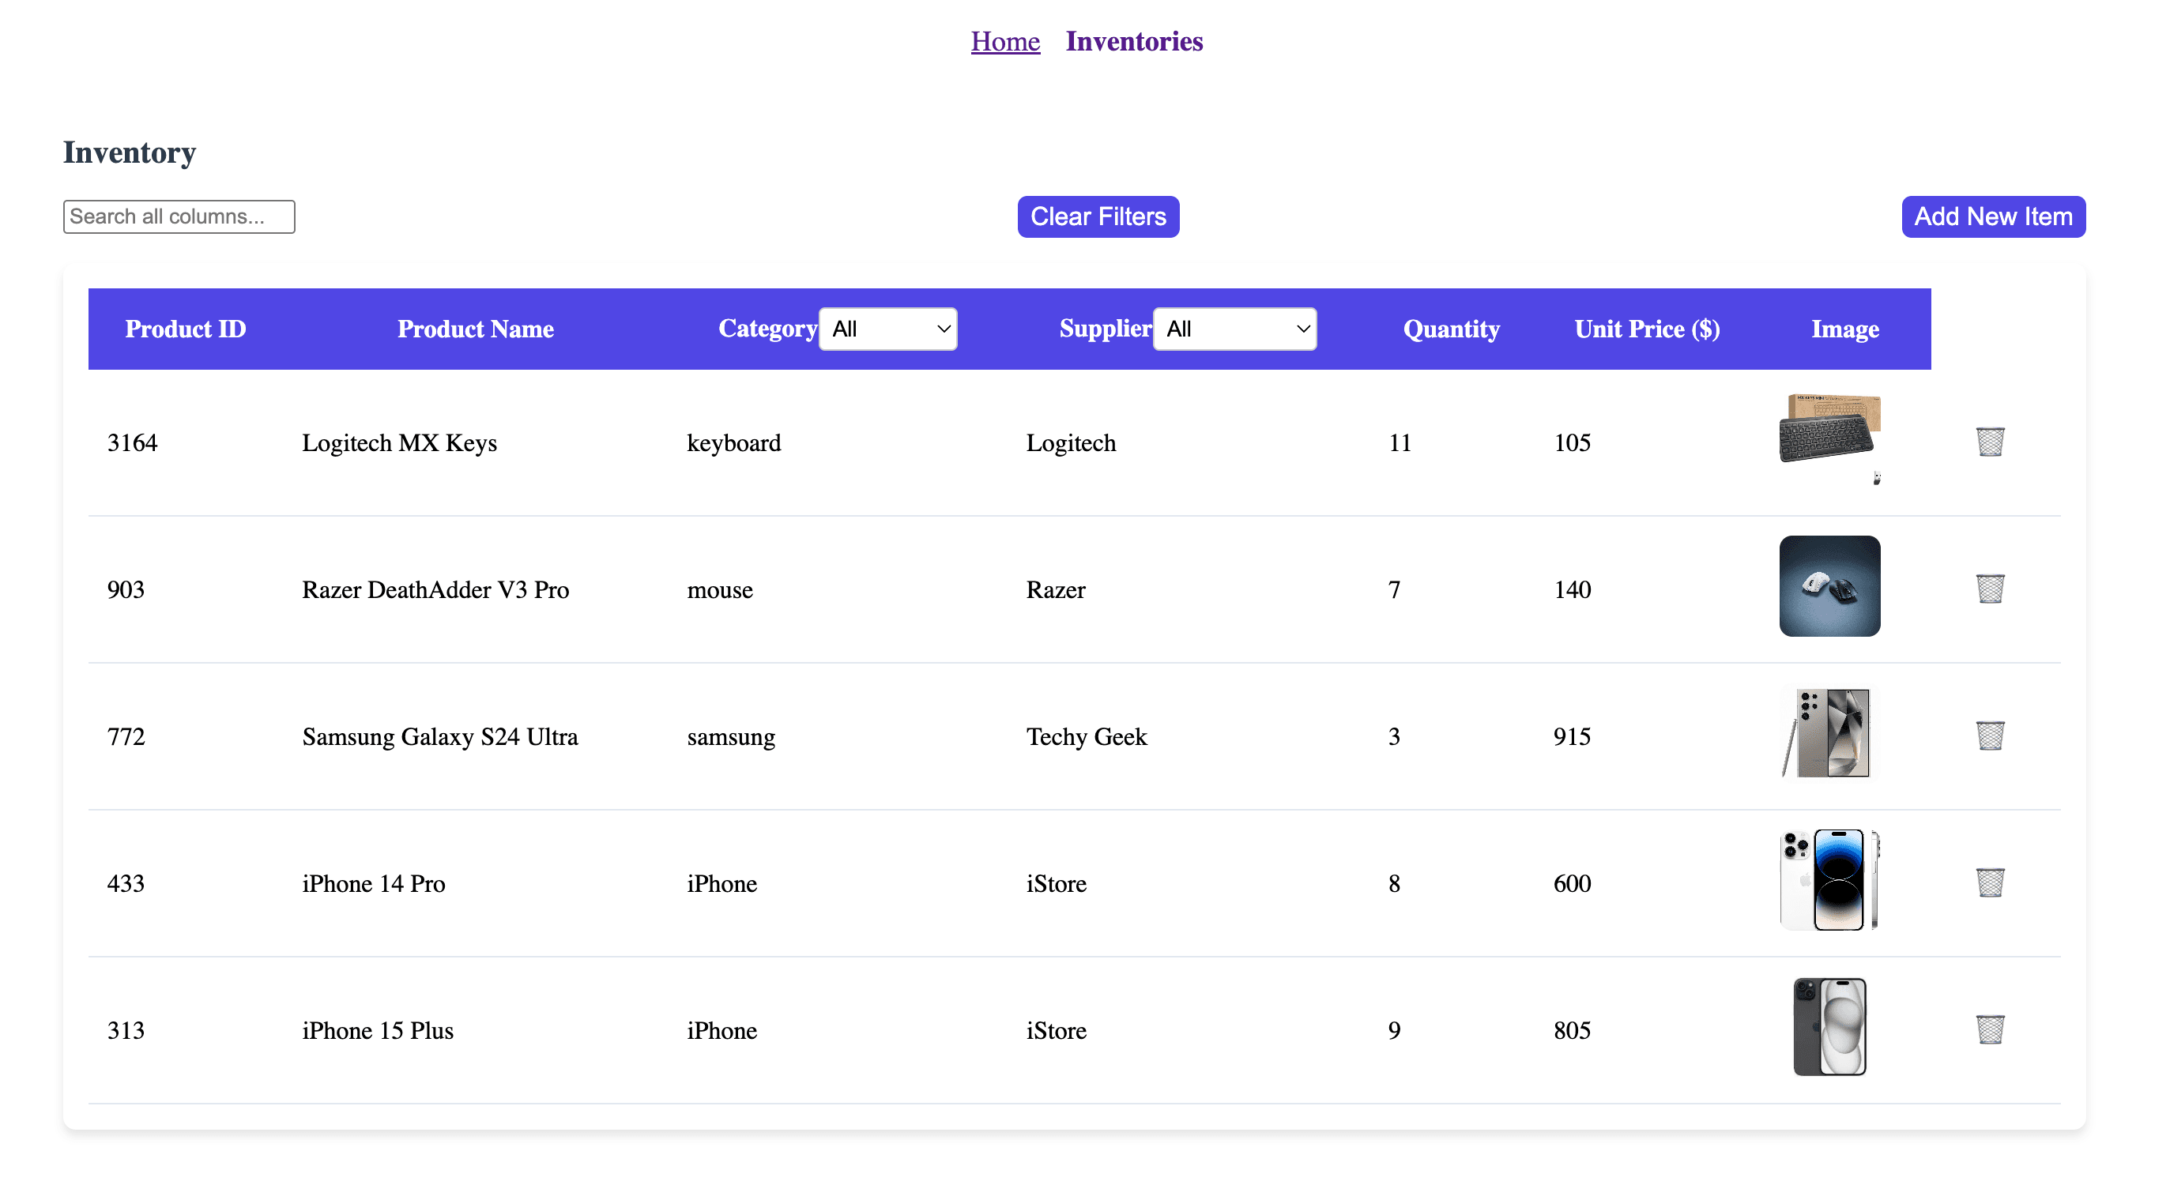Click the unit price 600 cell
This screenshot has width=2170, height=1185.
pos(1572,883)
